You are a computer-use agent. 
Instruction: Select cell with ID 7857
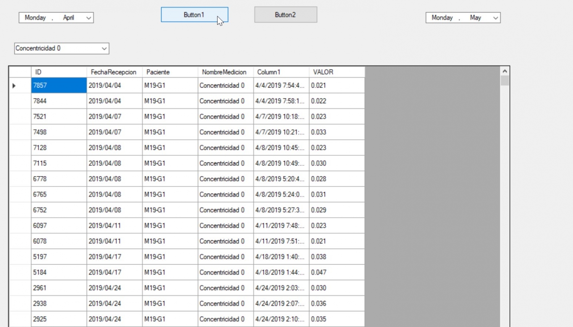[59, 86]
